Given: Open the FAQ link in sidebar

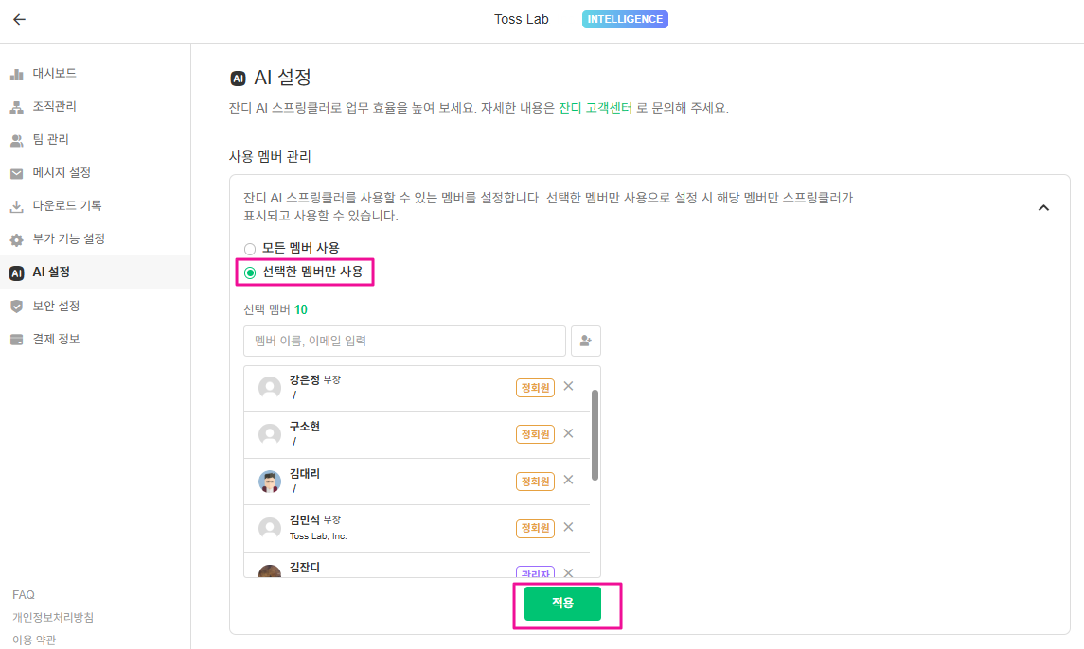Looking at the screenshot, I should (x=24, y=595).
